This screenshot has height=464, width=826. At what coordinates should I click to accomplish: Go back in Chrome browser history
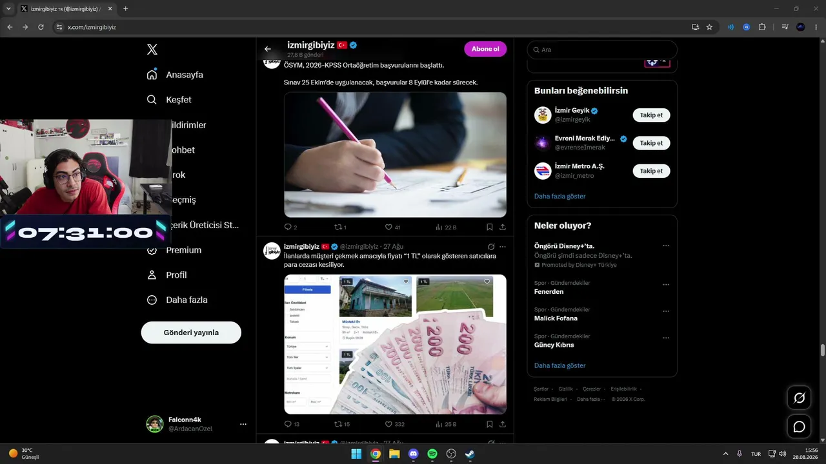[10, 27]
